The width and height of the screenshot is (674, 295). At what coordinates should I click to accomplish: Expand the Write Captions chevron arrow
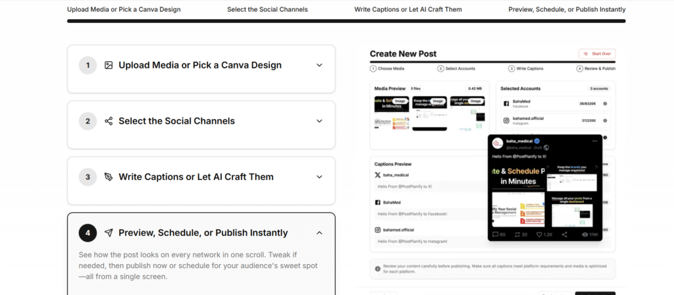pos(319,177)
